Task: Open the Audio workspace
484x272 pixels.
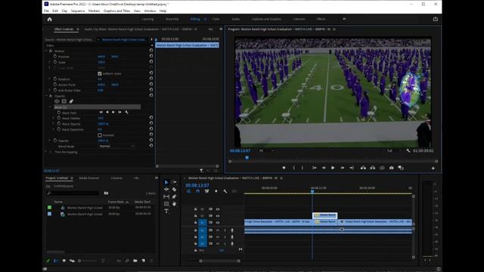Action: 236,19
